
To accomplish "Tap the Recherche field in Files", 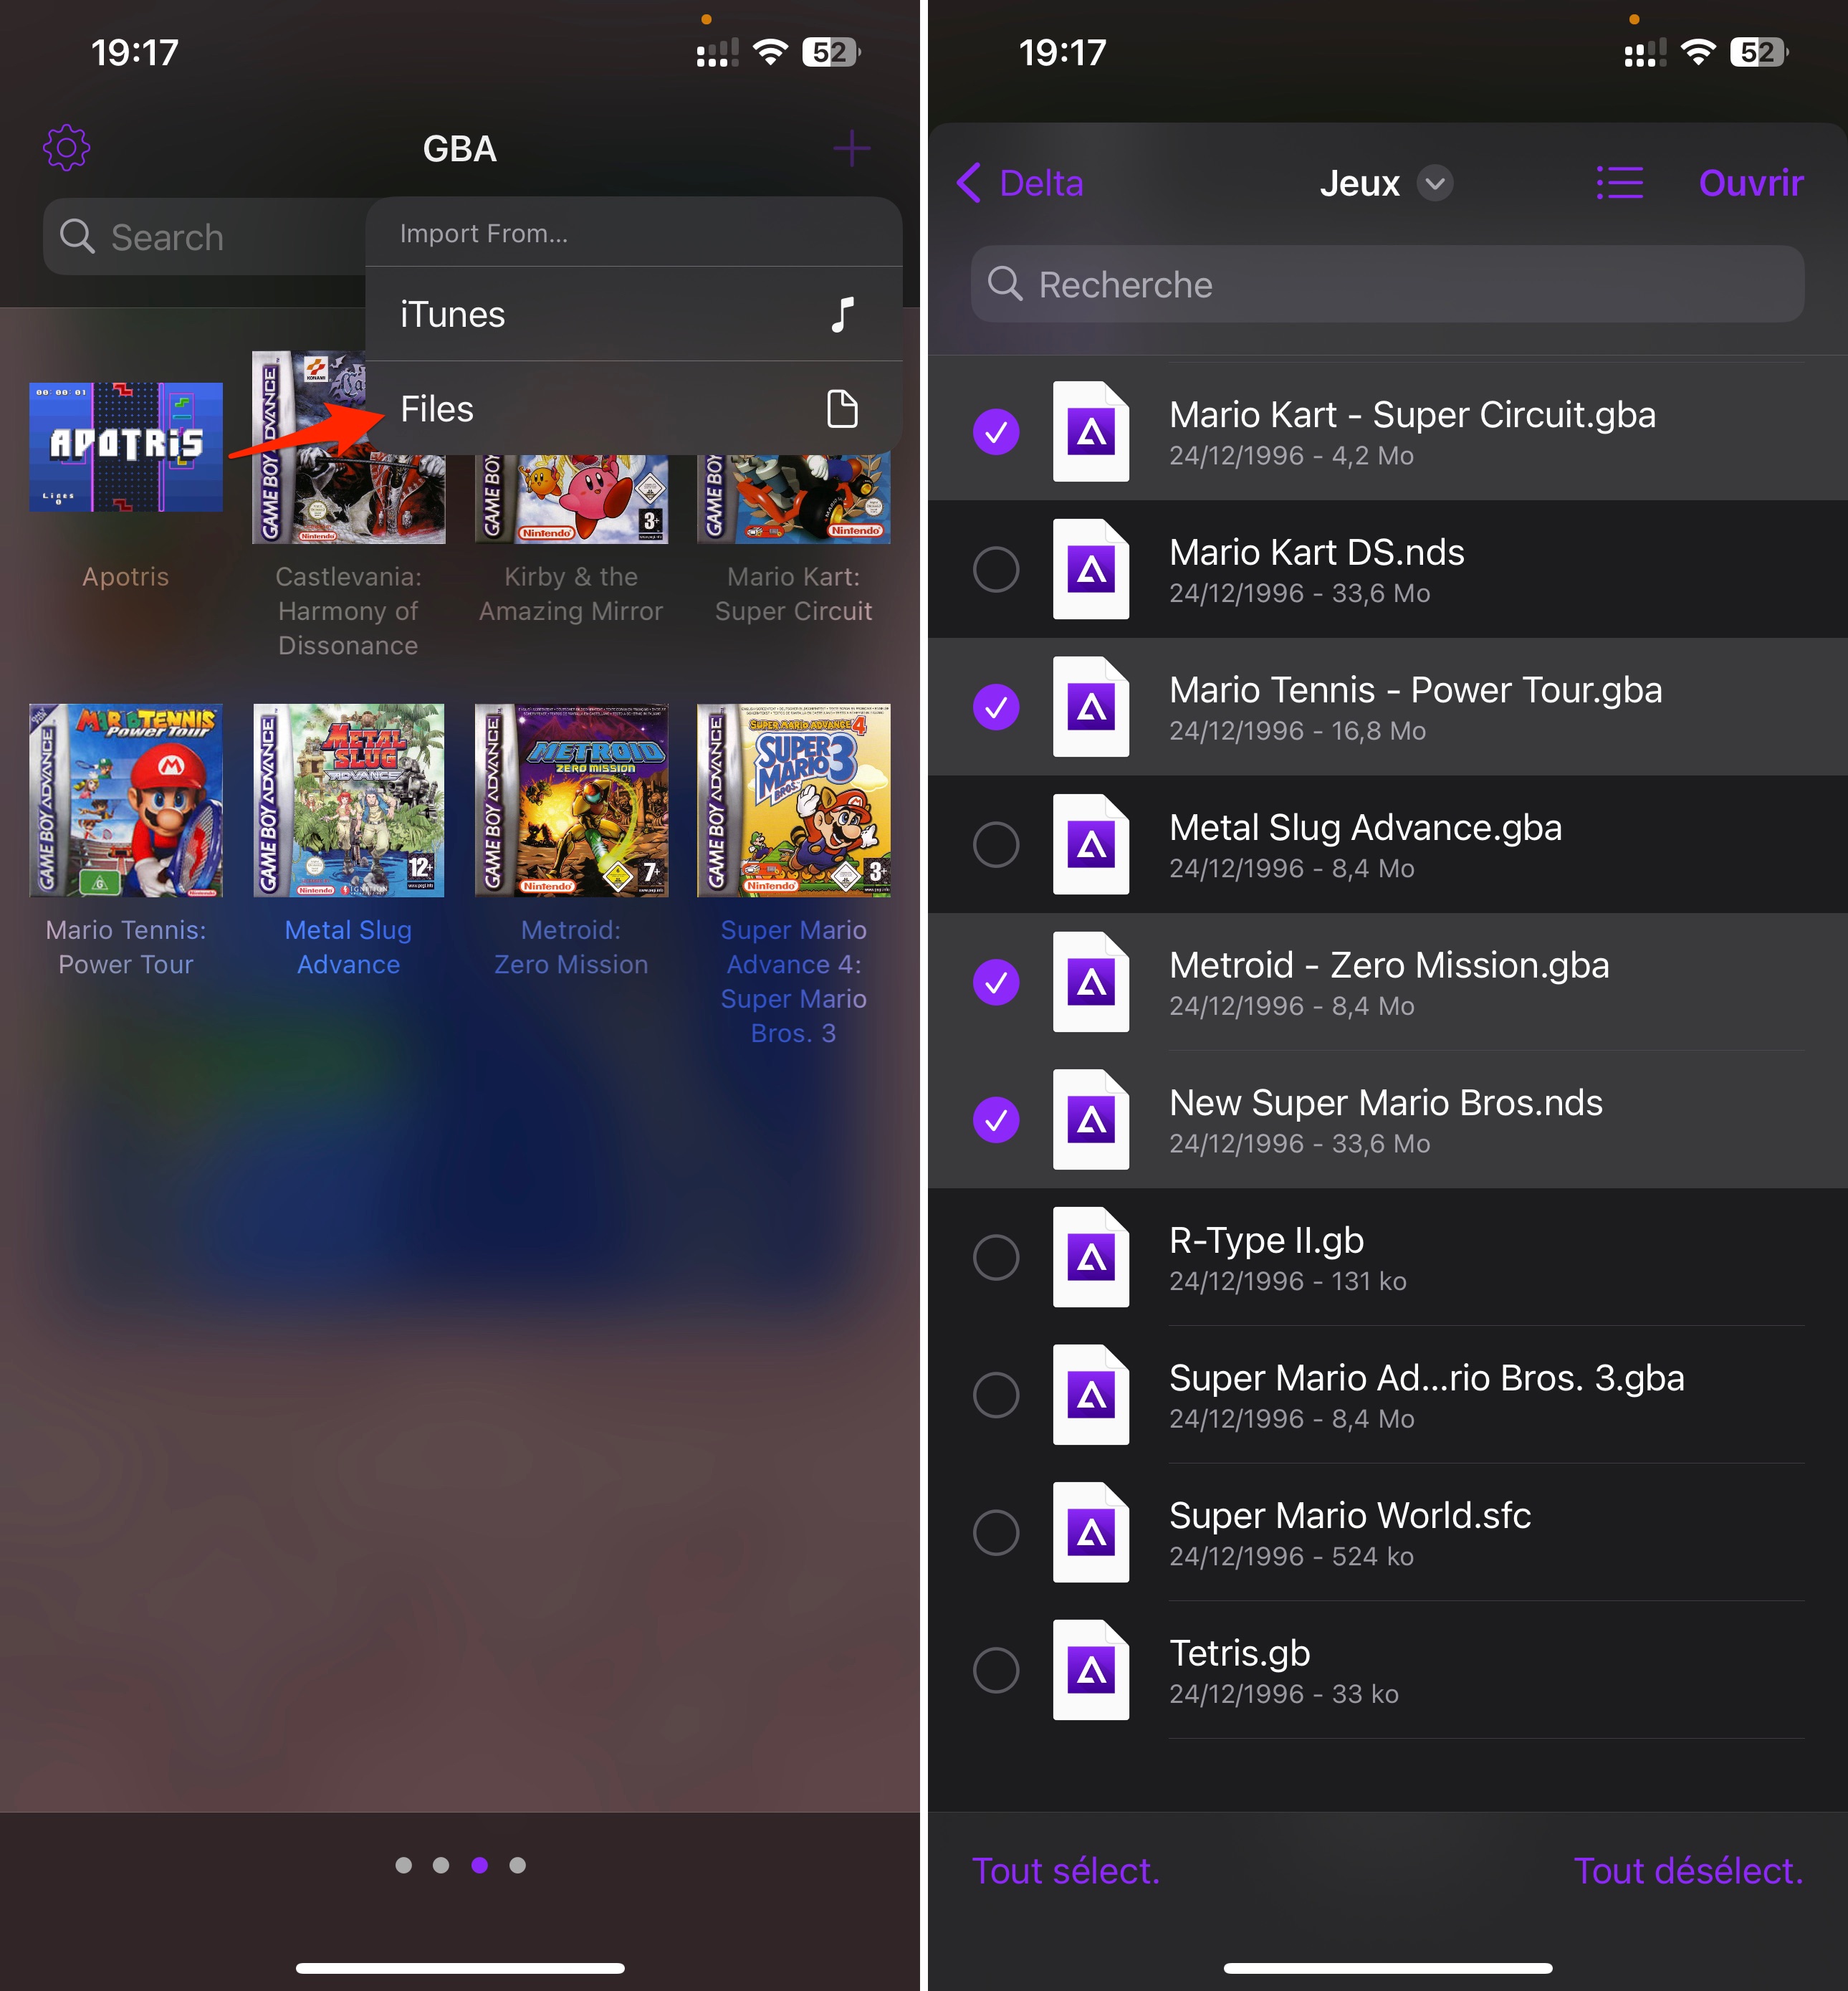I will (1387, 284).
